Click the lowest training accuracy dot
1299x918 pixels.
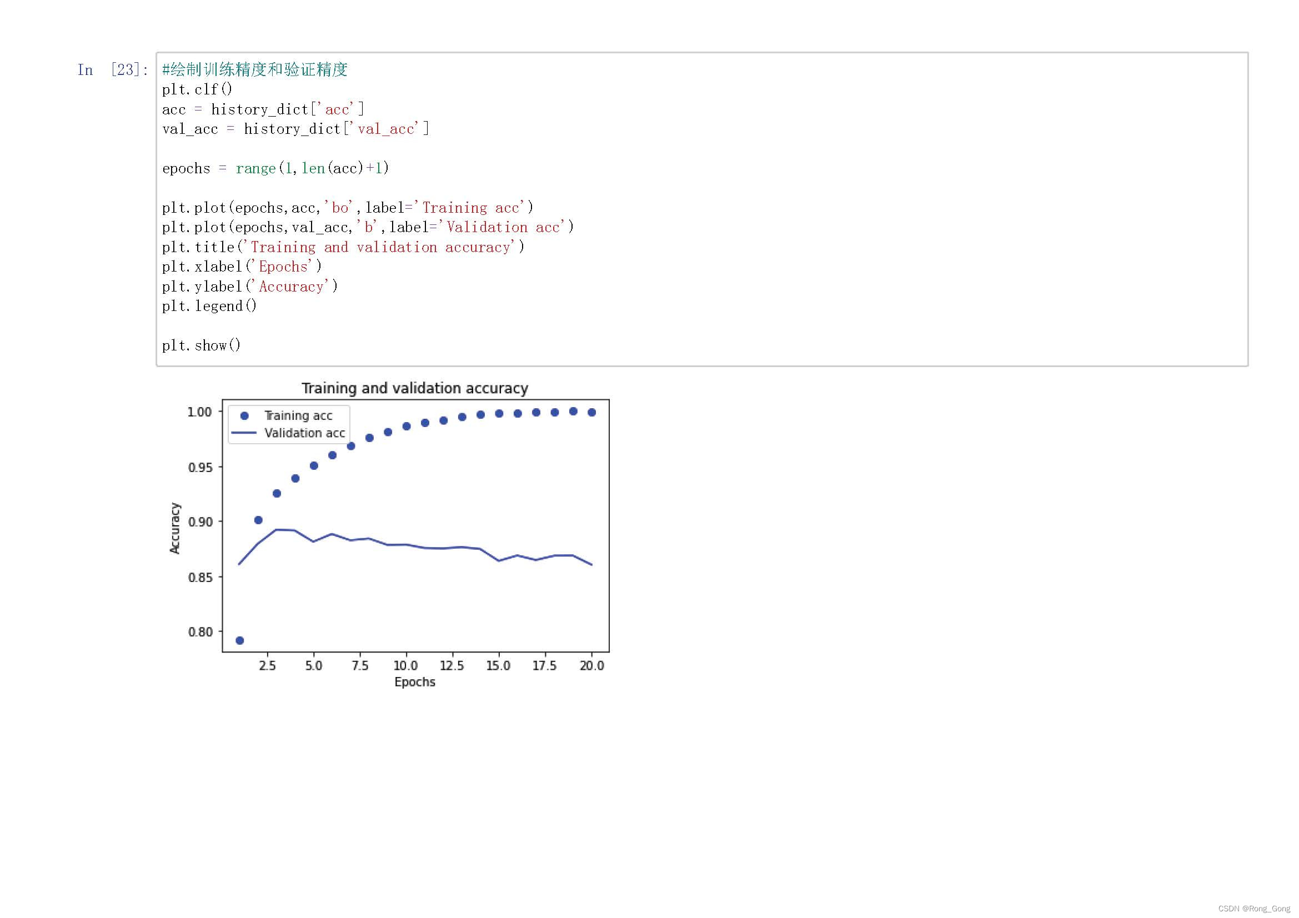(239, 640)
